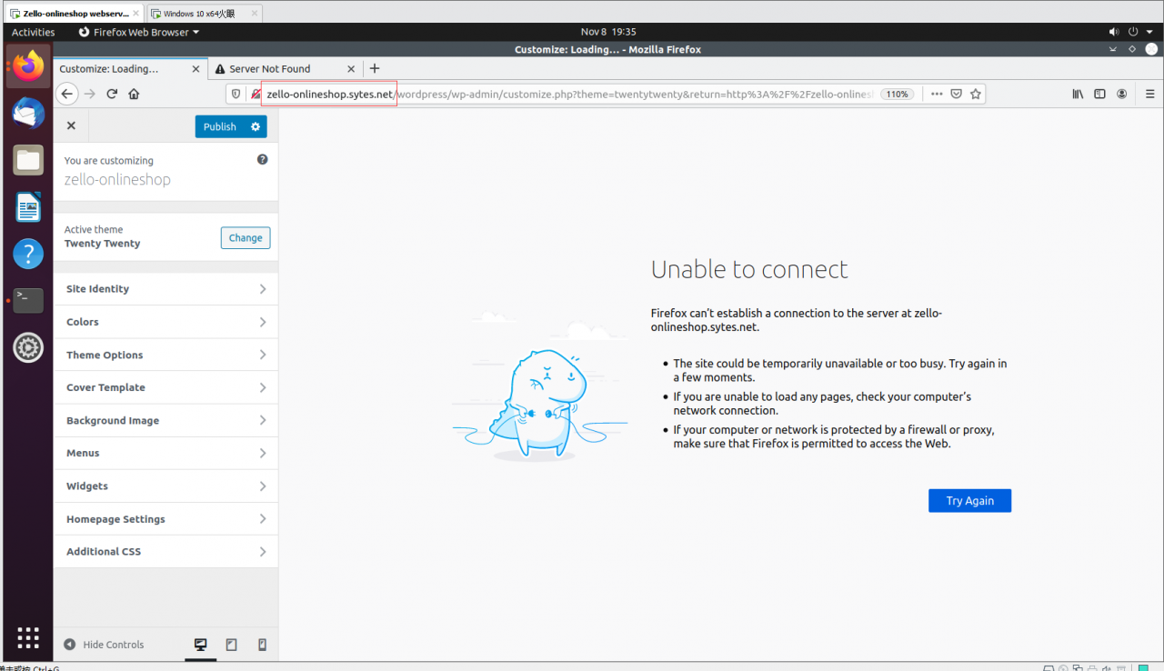Expand the Menus panel
The width and height of the screenshot is (1164, 671).
tap(166, 453)
